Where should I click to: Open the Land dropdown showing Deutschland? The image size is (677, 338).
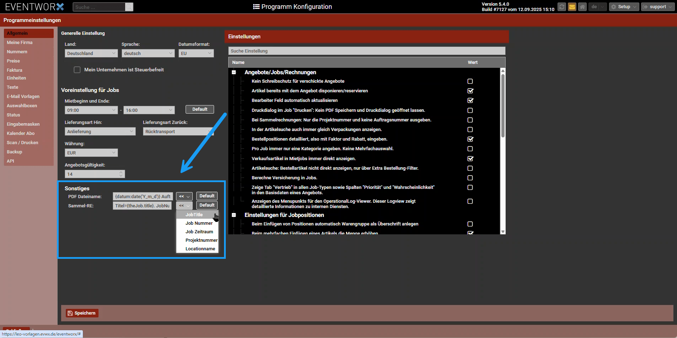91,53
